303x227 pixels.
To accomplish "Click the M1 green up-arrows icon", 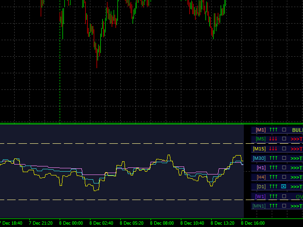I will [273, 130].
